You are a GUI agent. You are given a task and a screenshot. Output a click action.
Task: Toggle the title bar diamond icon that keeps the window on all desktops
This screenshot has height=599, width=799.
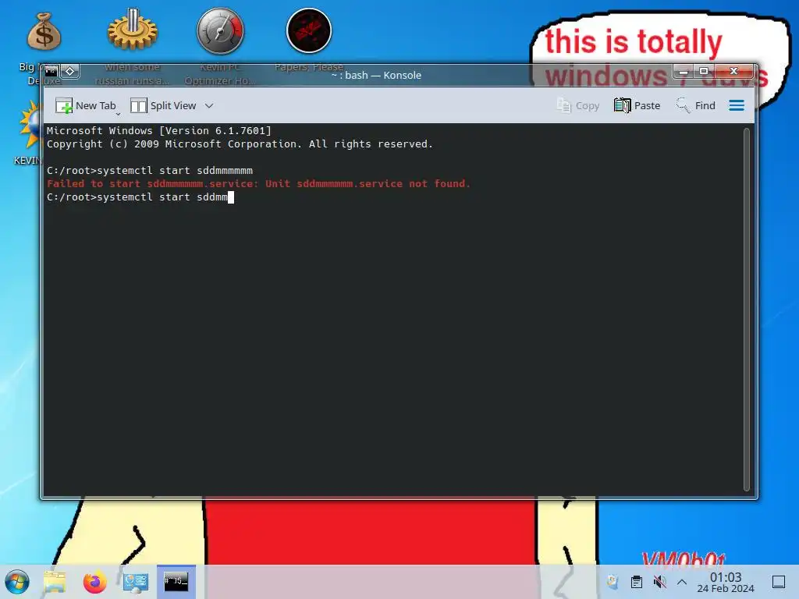[x=70, y=71]
